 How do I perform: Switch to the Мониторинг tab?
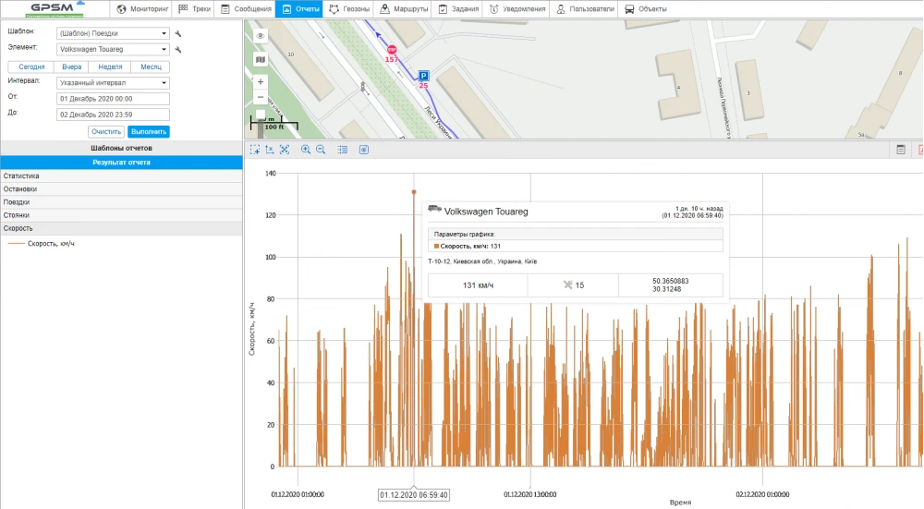(143, 9)
